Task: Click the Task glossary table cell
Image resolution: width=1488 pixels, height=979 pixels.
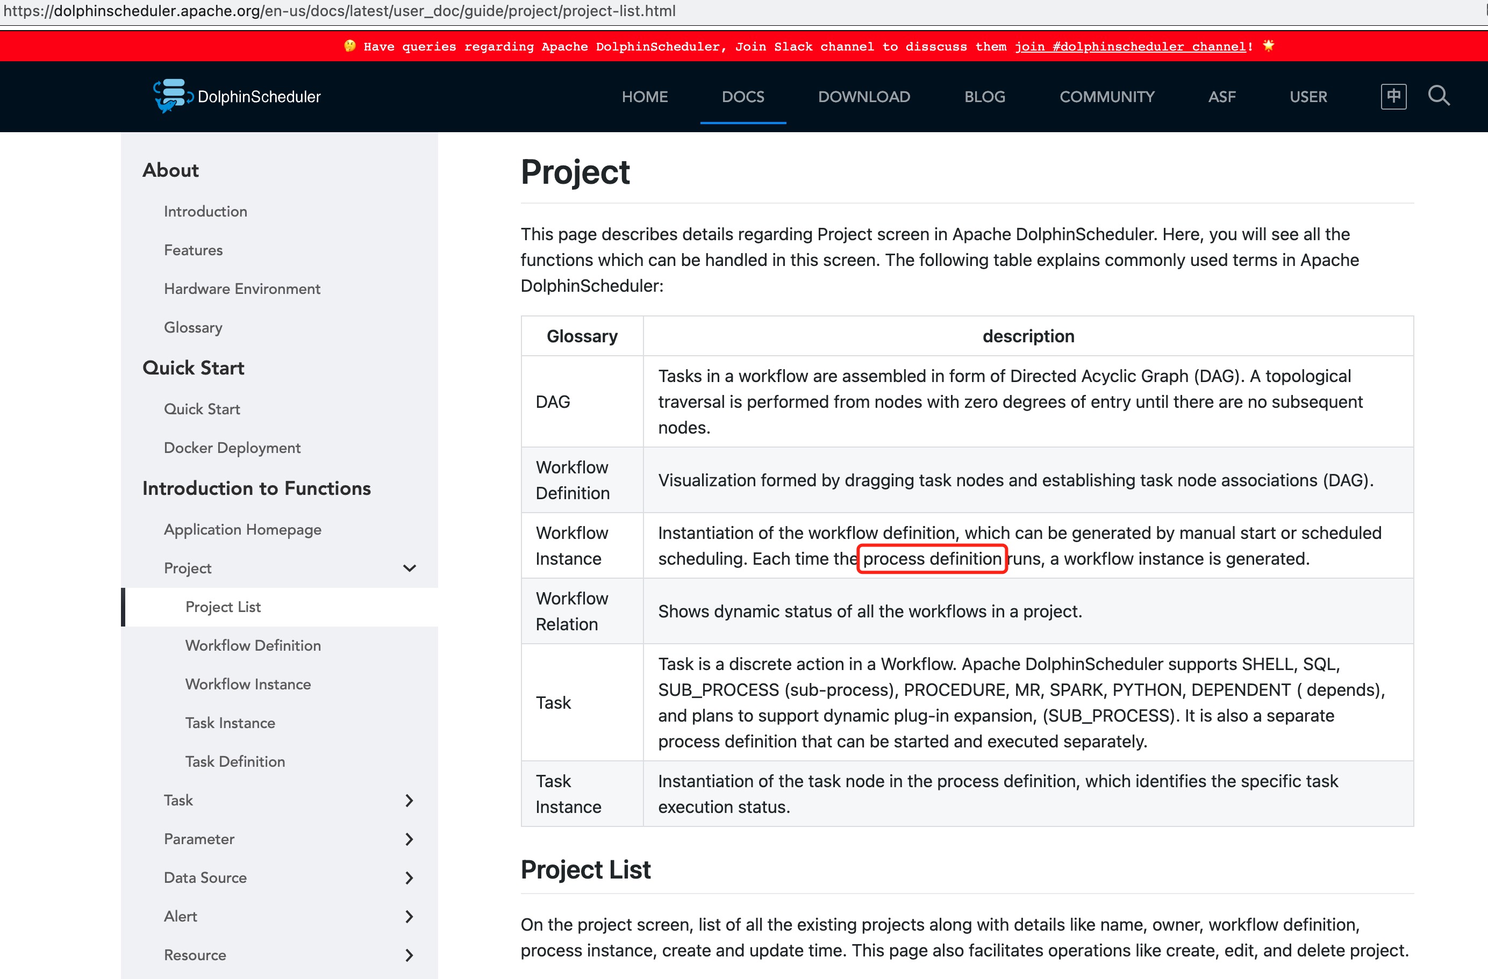Action: pos(582,702)
